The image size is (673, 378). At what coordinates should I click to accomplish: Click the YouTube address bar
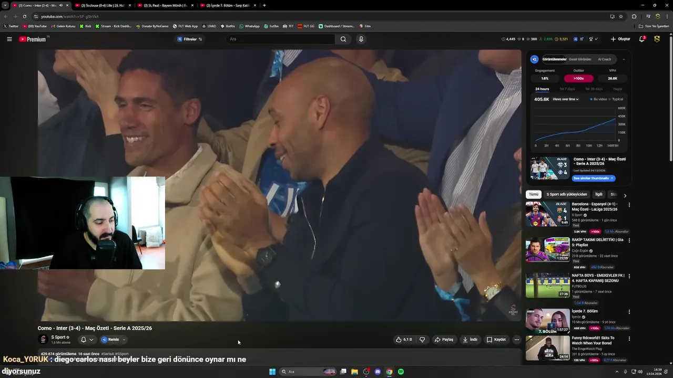pyautogui.click(x=315, y=16)
